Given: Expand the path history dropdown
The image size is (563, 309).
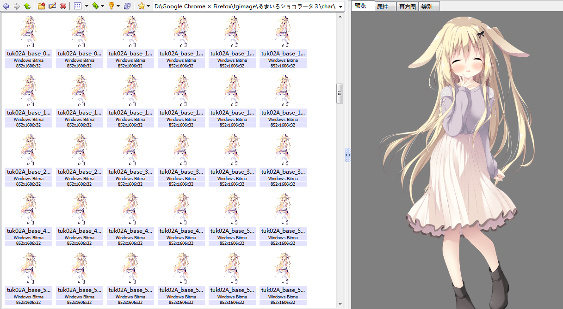Looking at the screenshot, I should [341, 6].
